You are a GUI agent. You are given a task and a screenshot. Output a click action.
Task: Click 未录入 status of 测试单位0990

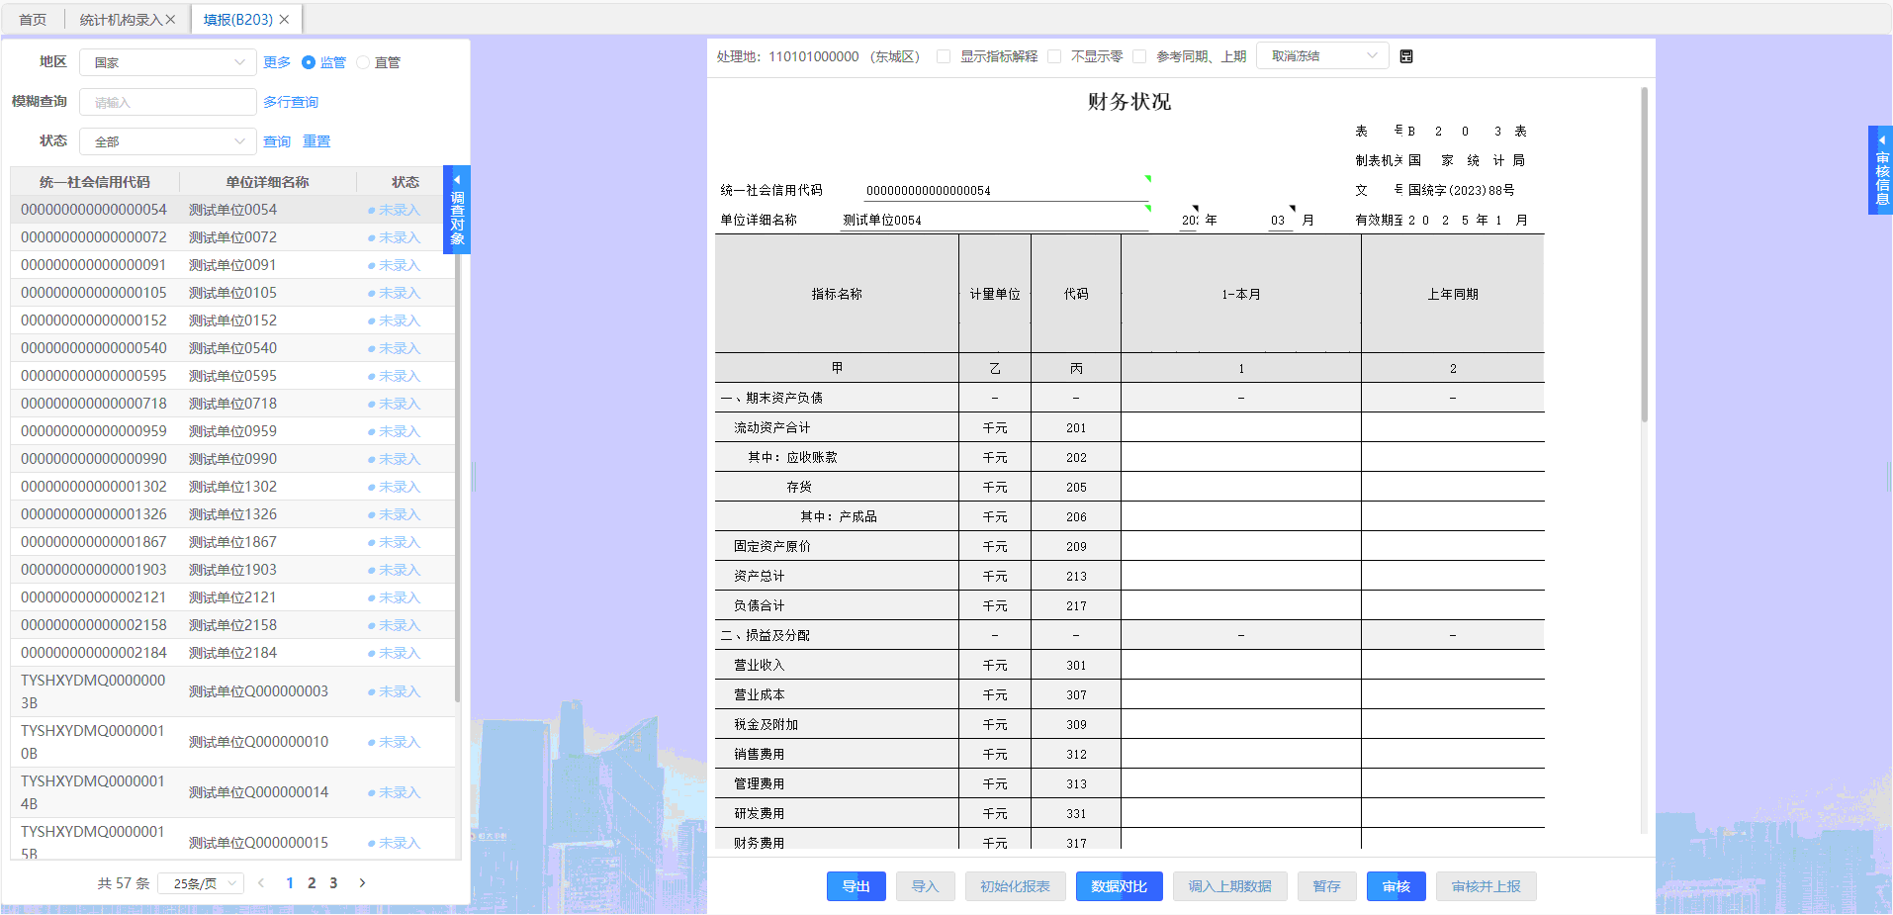coord(395,459)
